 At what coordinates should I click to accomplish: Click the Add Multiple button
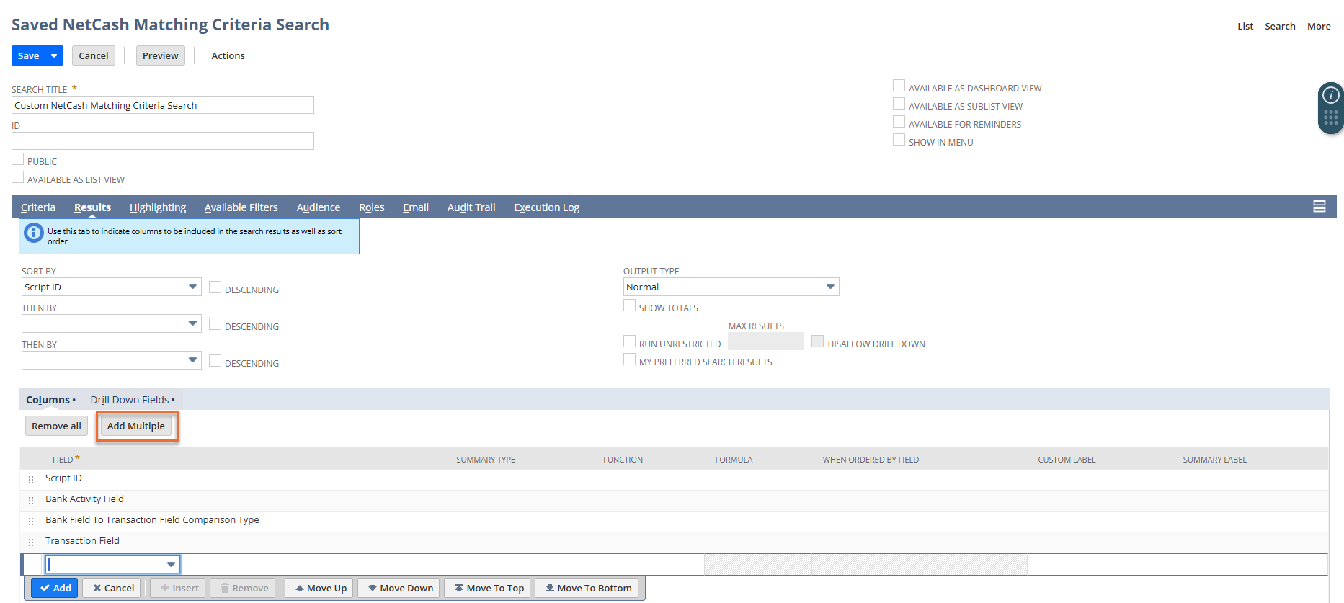(136, 426)
